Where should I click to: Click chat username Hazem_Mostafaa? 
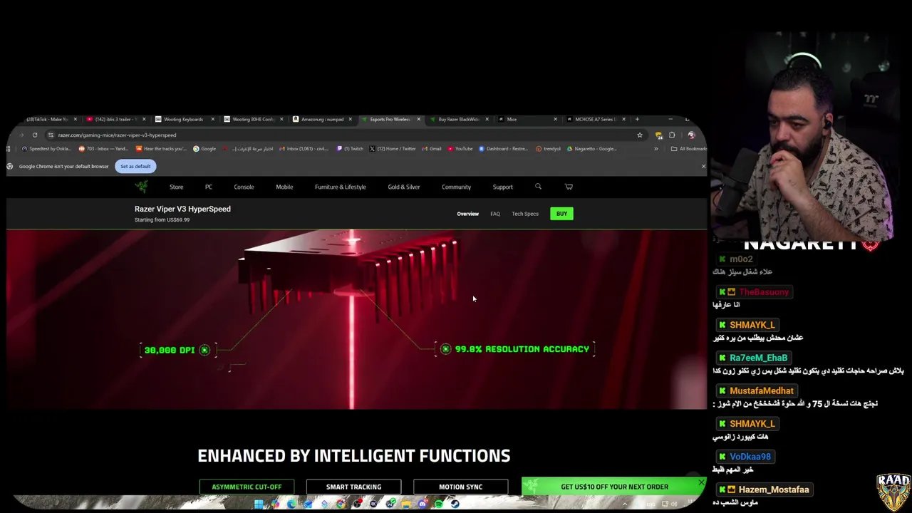[x=773, y=489]
